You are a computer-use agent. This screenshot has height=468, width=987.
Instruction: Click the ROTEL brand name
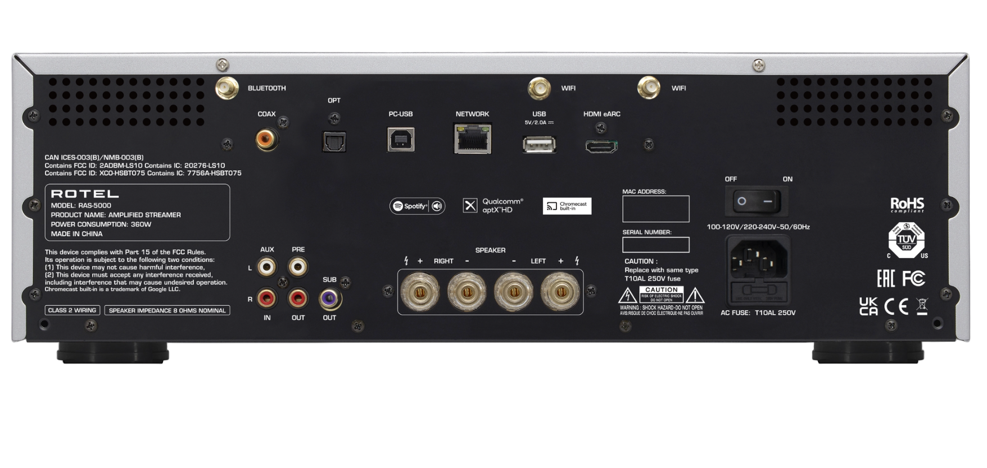[85, 194]
